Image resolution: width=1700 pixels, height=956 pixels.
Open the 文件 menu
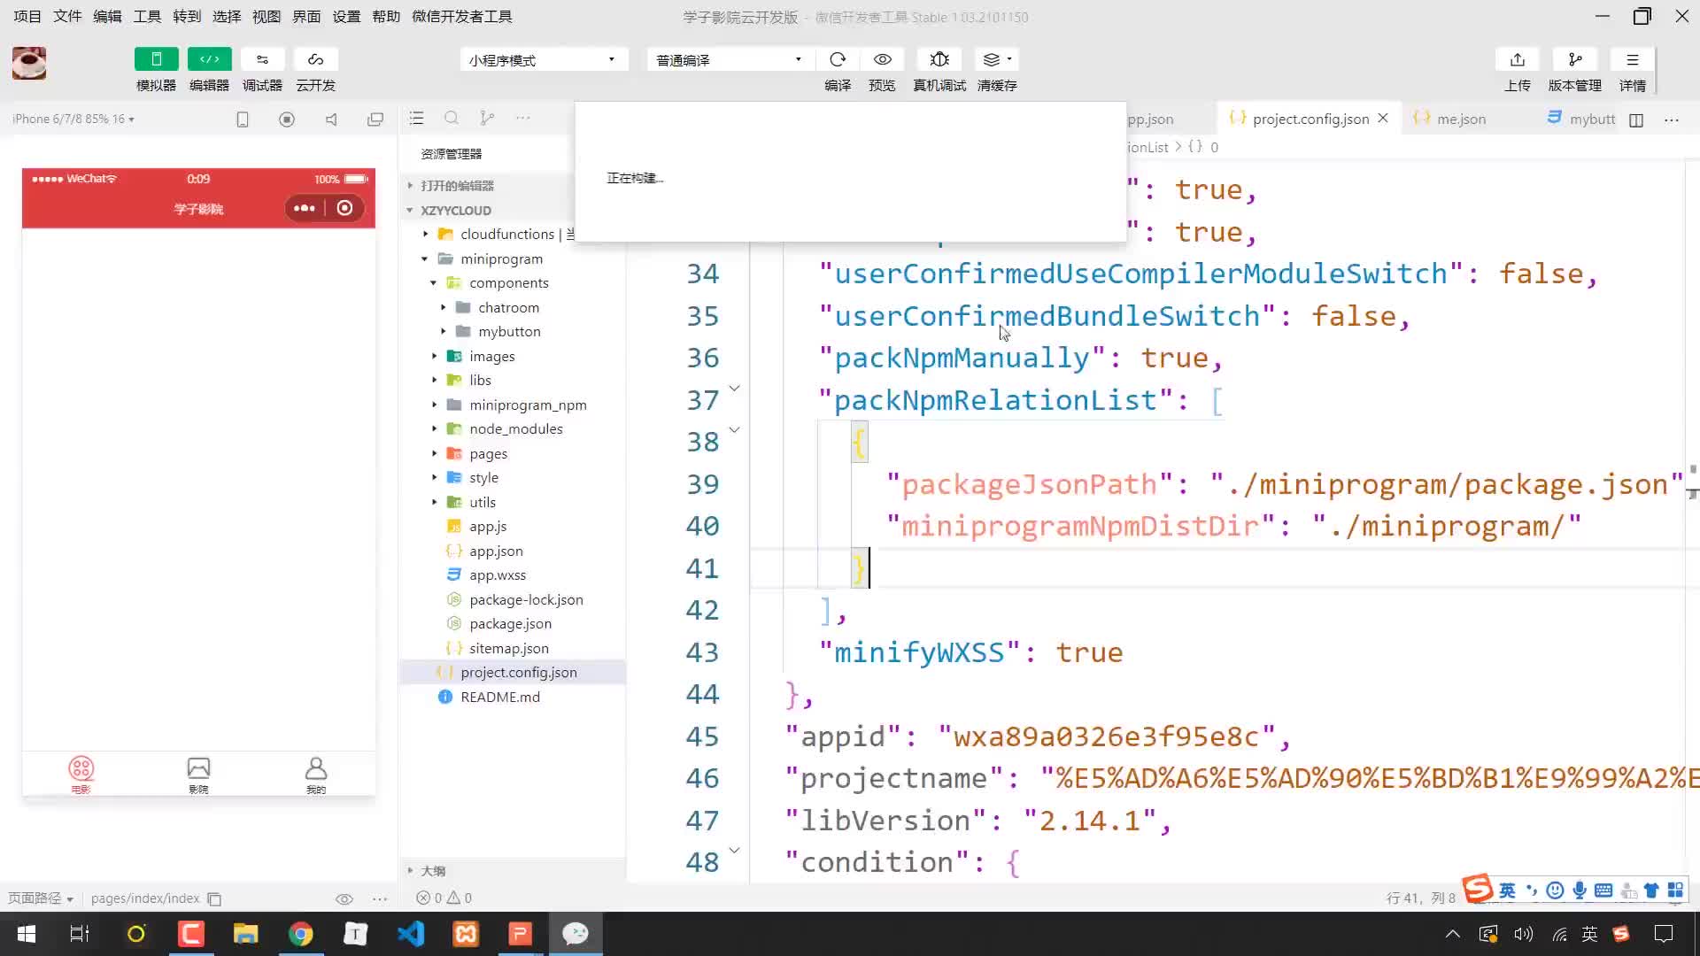pos(67,16)
